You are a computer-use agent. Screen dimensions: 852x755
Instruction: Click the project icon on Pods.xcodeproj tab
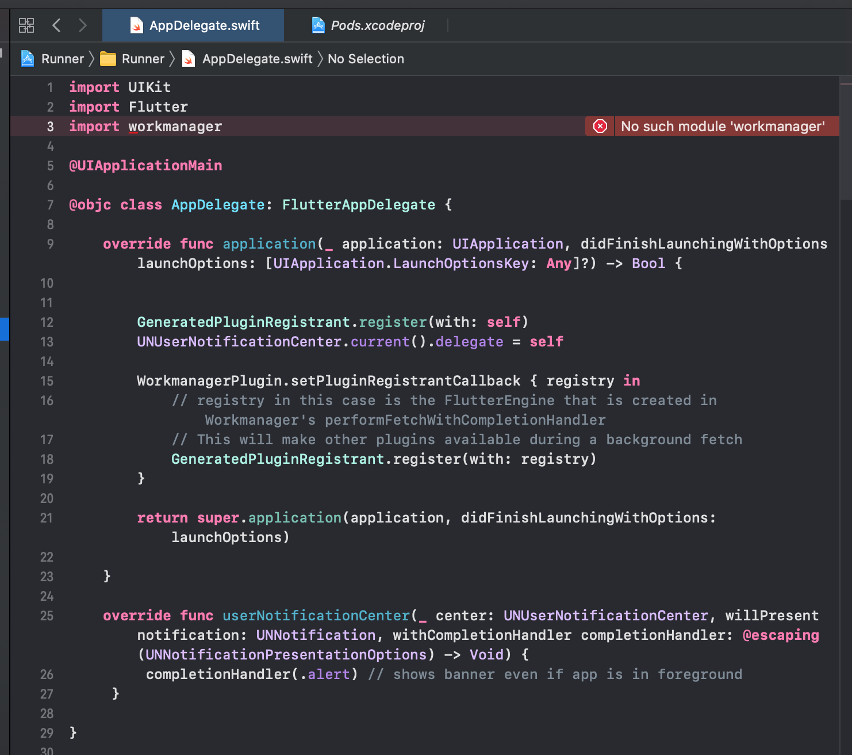pos(317,25)
